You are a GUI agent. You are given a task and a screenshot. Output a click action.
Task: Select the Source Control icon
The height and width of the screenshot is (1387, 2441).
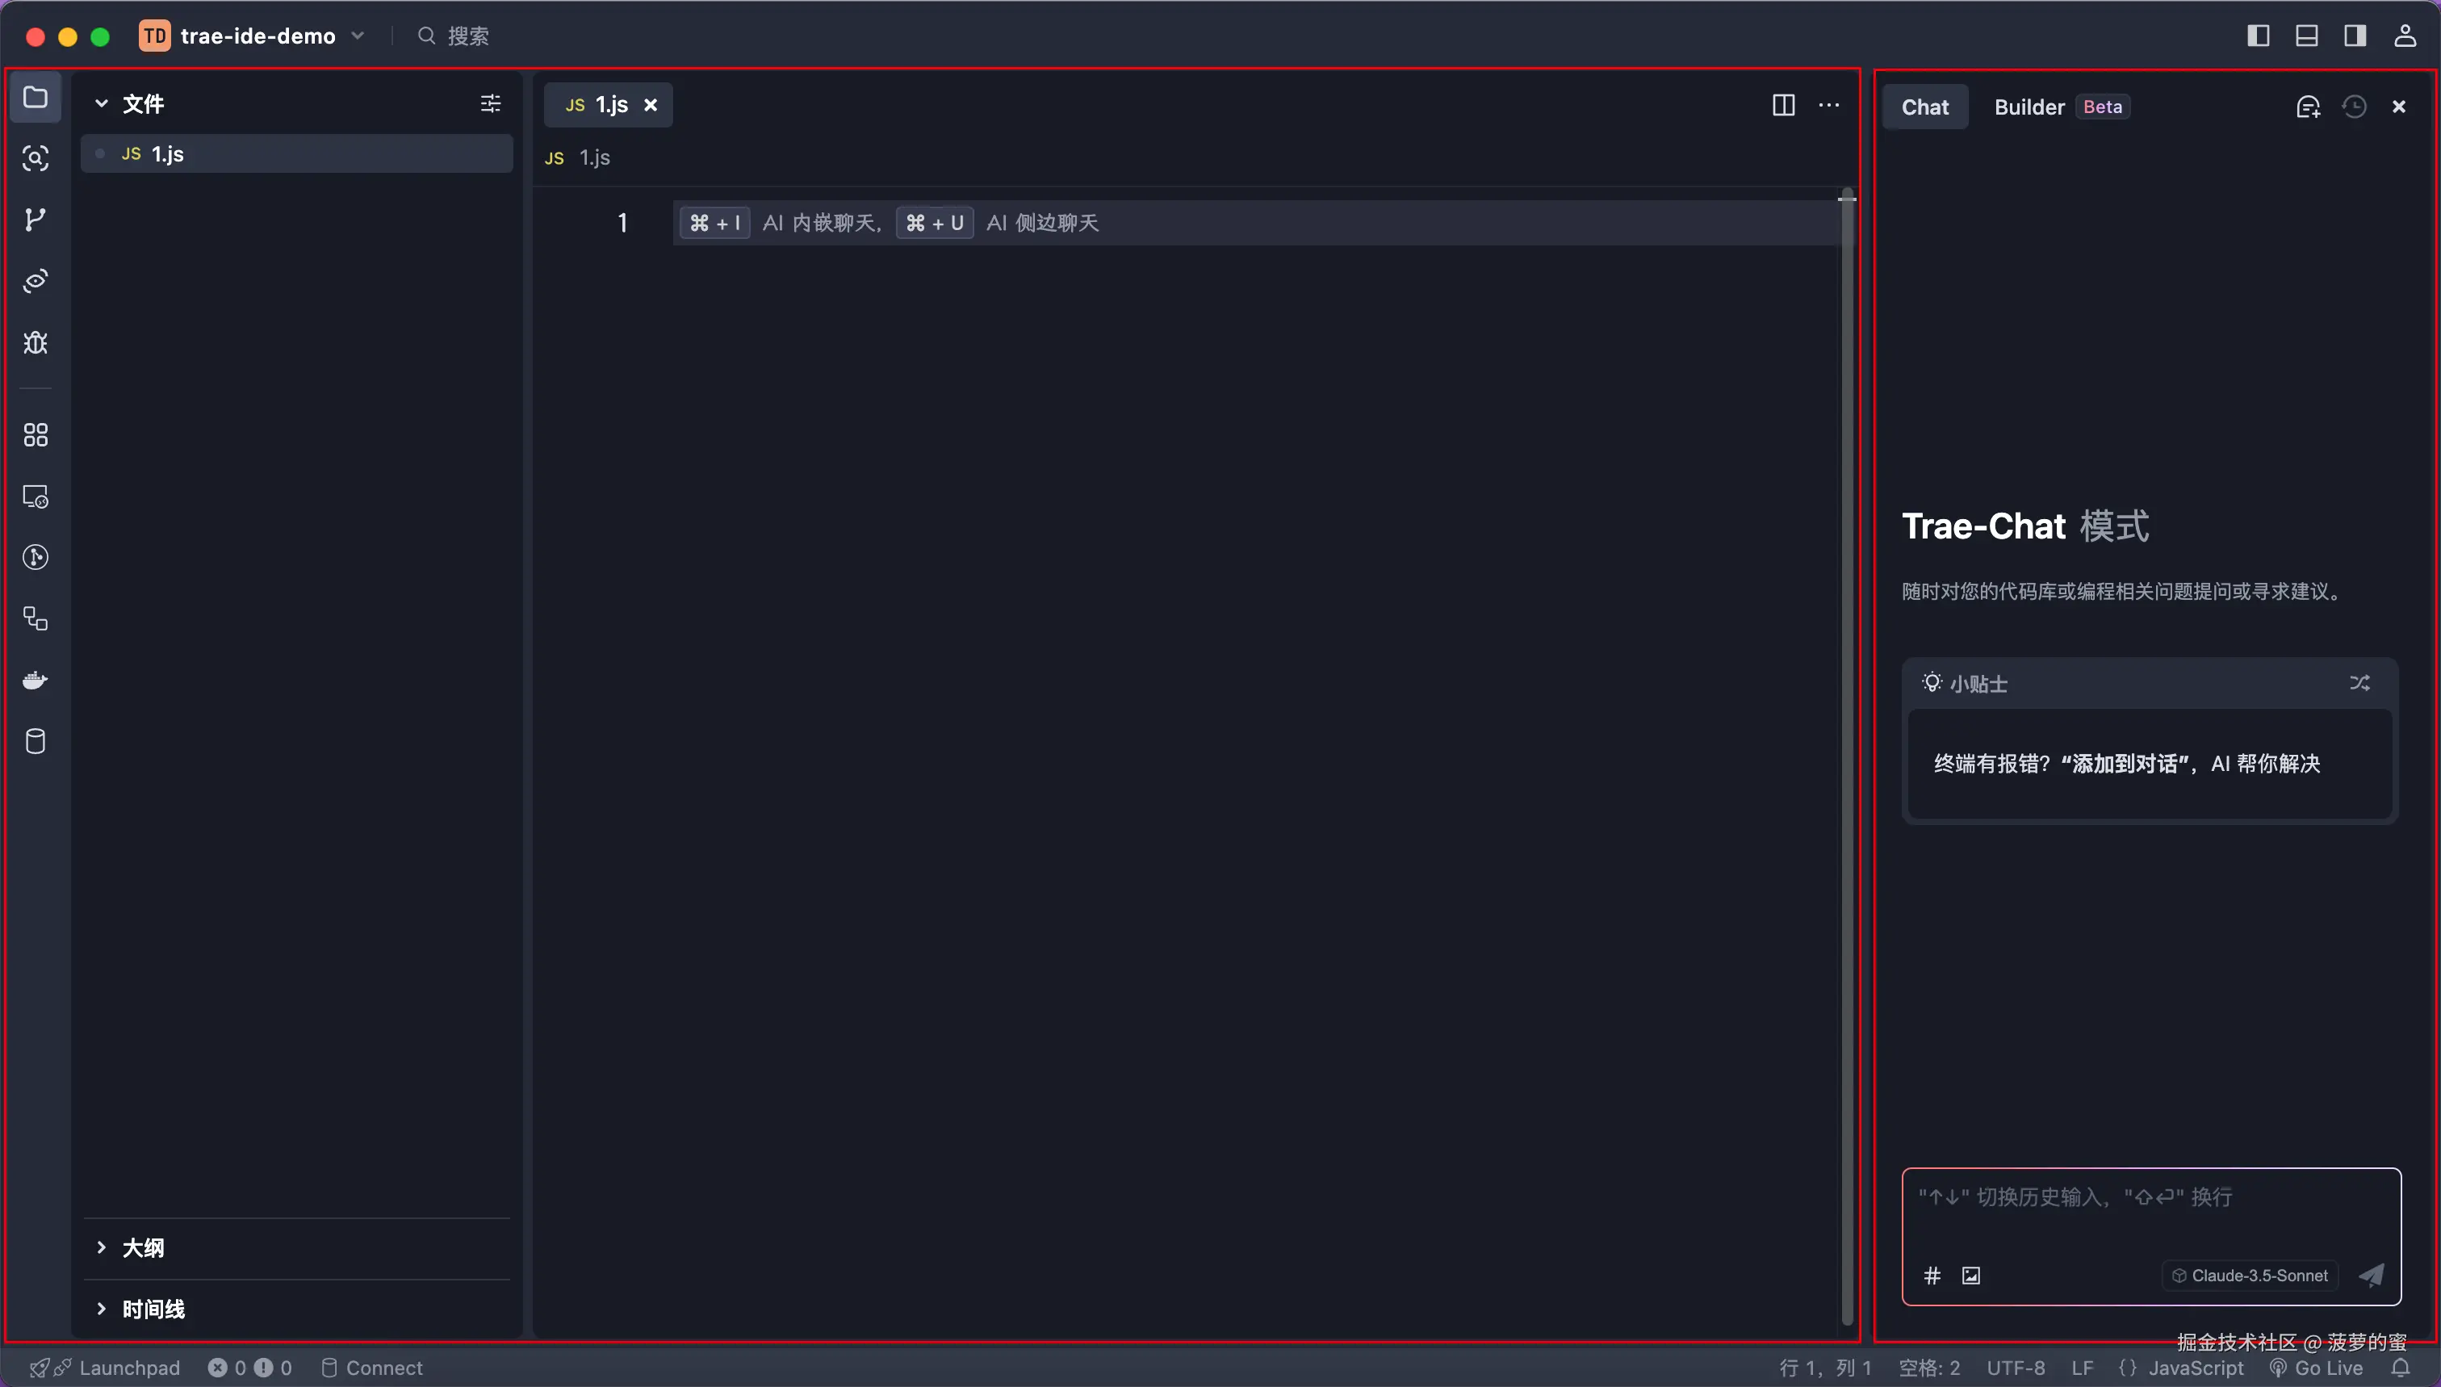[x=36, y=219]
